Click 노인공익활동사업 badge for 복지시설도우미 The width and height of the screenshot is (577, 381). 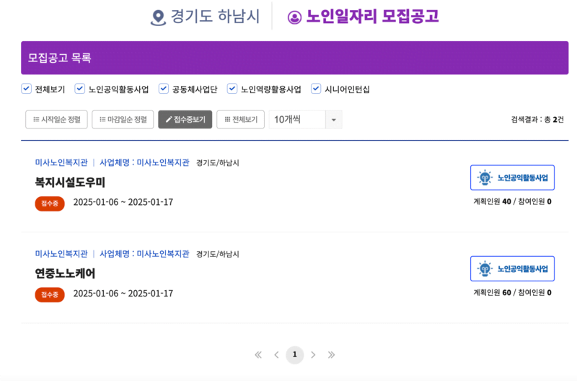[512, 178]
